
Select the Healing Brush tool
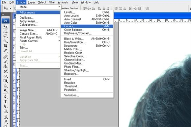tap(5, 57)
